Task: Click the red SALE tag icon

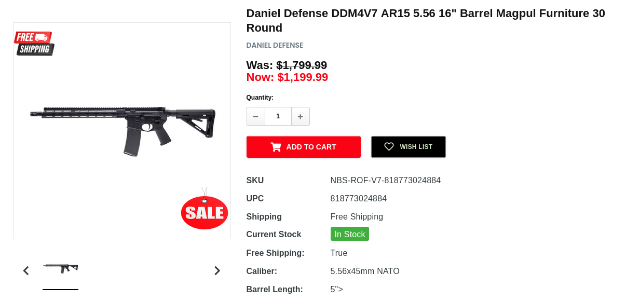Action: (x=205, y=212)
